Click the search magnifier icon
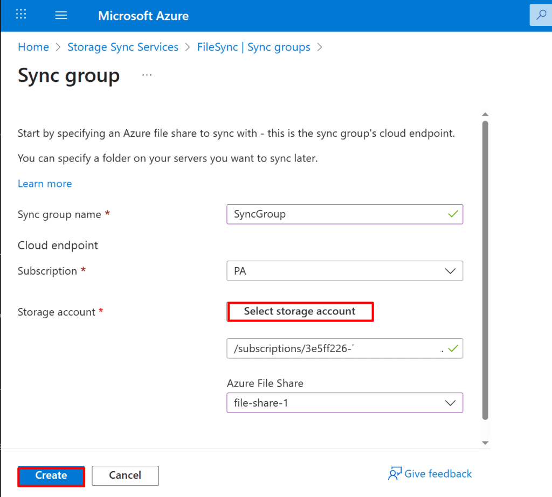The width and height of the screenshot is (552, 497). point(541,16)
